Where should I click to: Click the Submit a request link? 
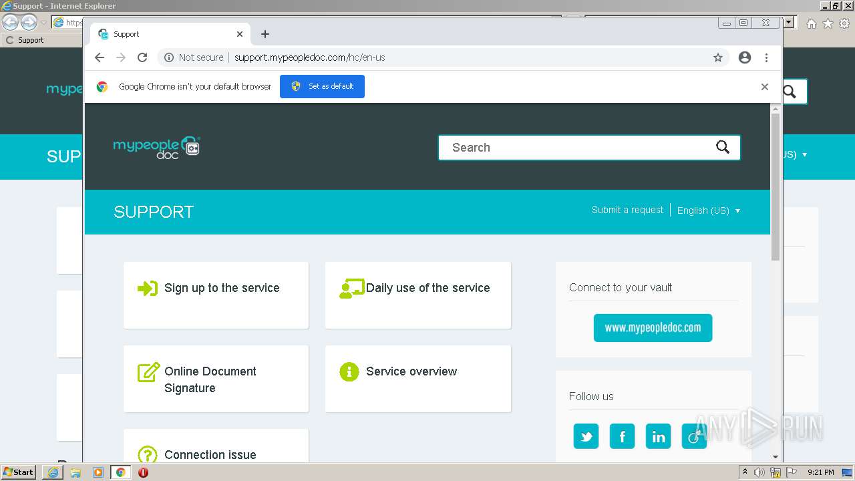pos(627,210)
